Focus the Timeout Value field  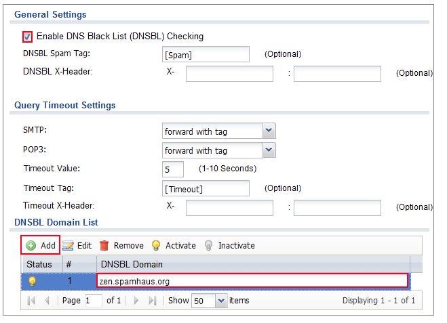174,169
